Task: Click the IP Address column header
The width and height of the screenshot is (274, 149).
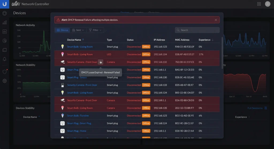Action: coord(159,40)
